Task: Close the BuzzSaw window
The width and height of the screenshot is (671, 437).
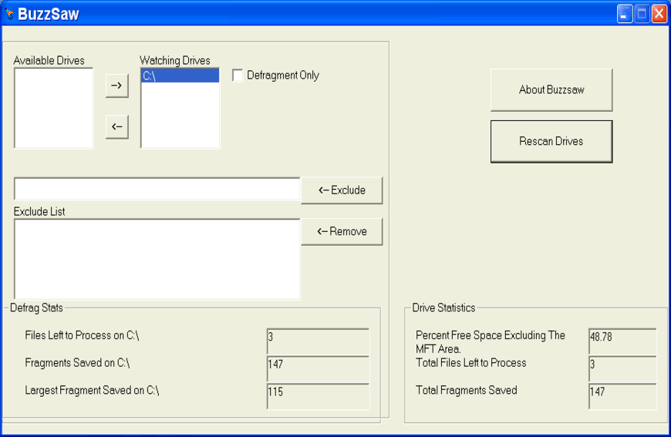Action: [659, 14]
